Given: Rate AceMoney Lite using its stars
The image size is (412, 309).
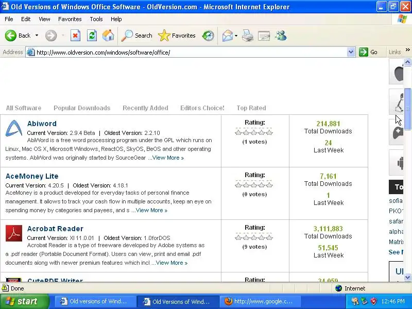Looking at the screenshot, I should [254, 185].
